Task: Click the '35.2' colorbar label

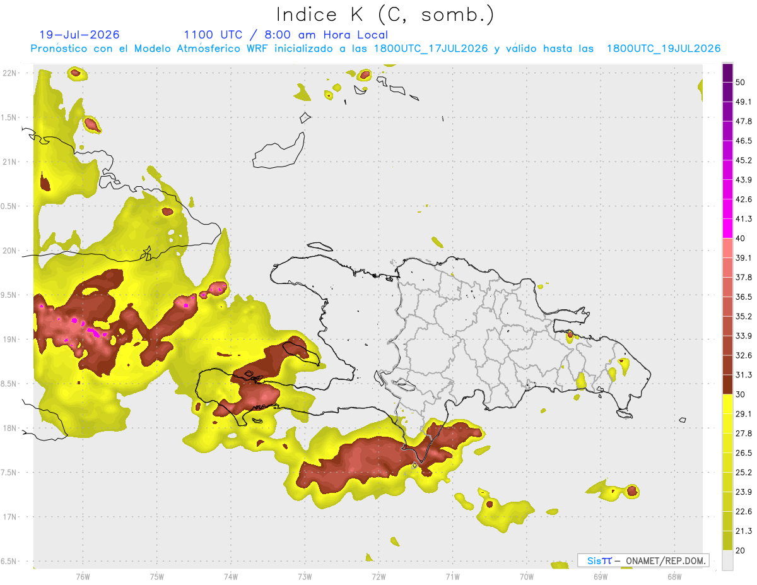Action: pos(744,316)
